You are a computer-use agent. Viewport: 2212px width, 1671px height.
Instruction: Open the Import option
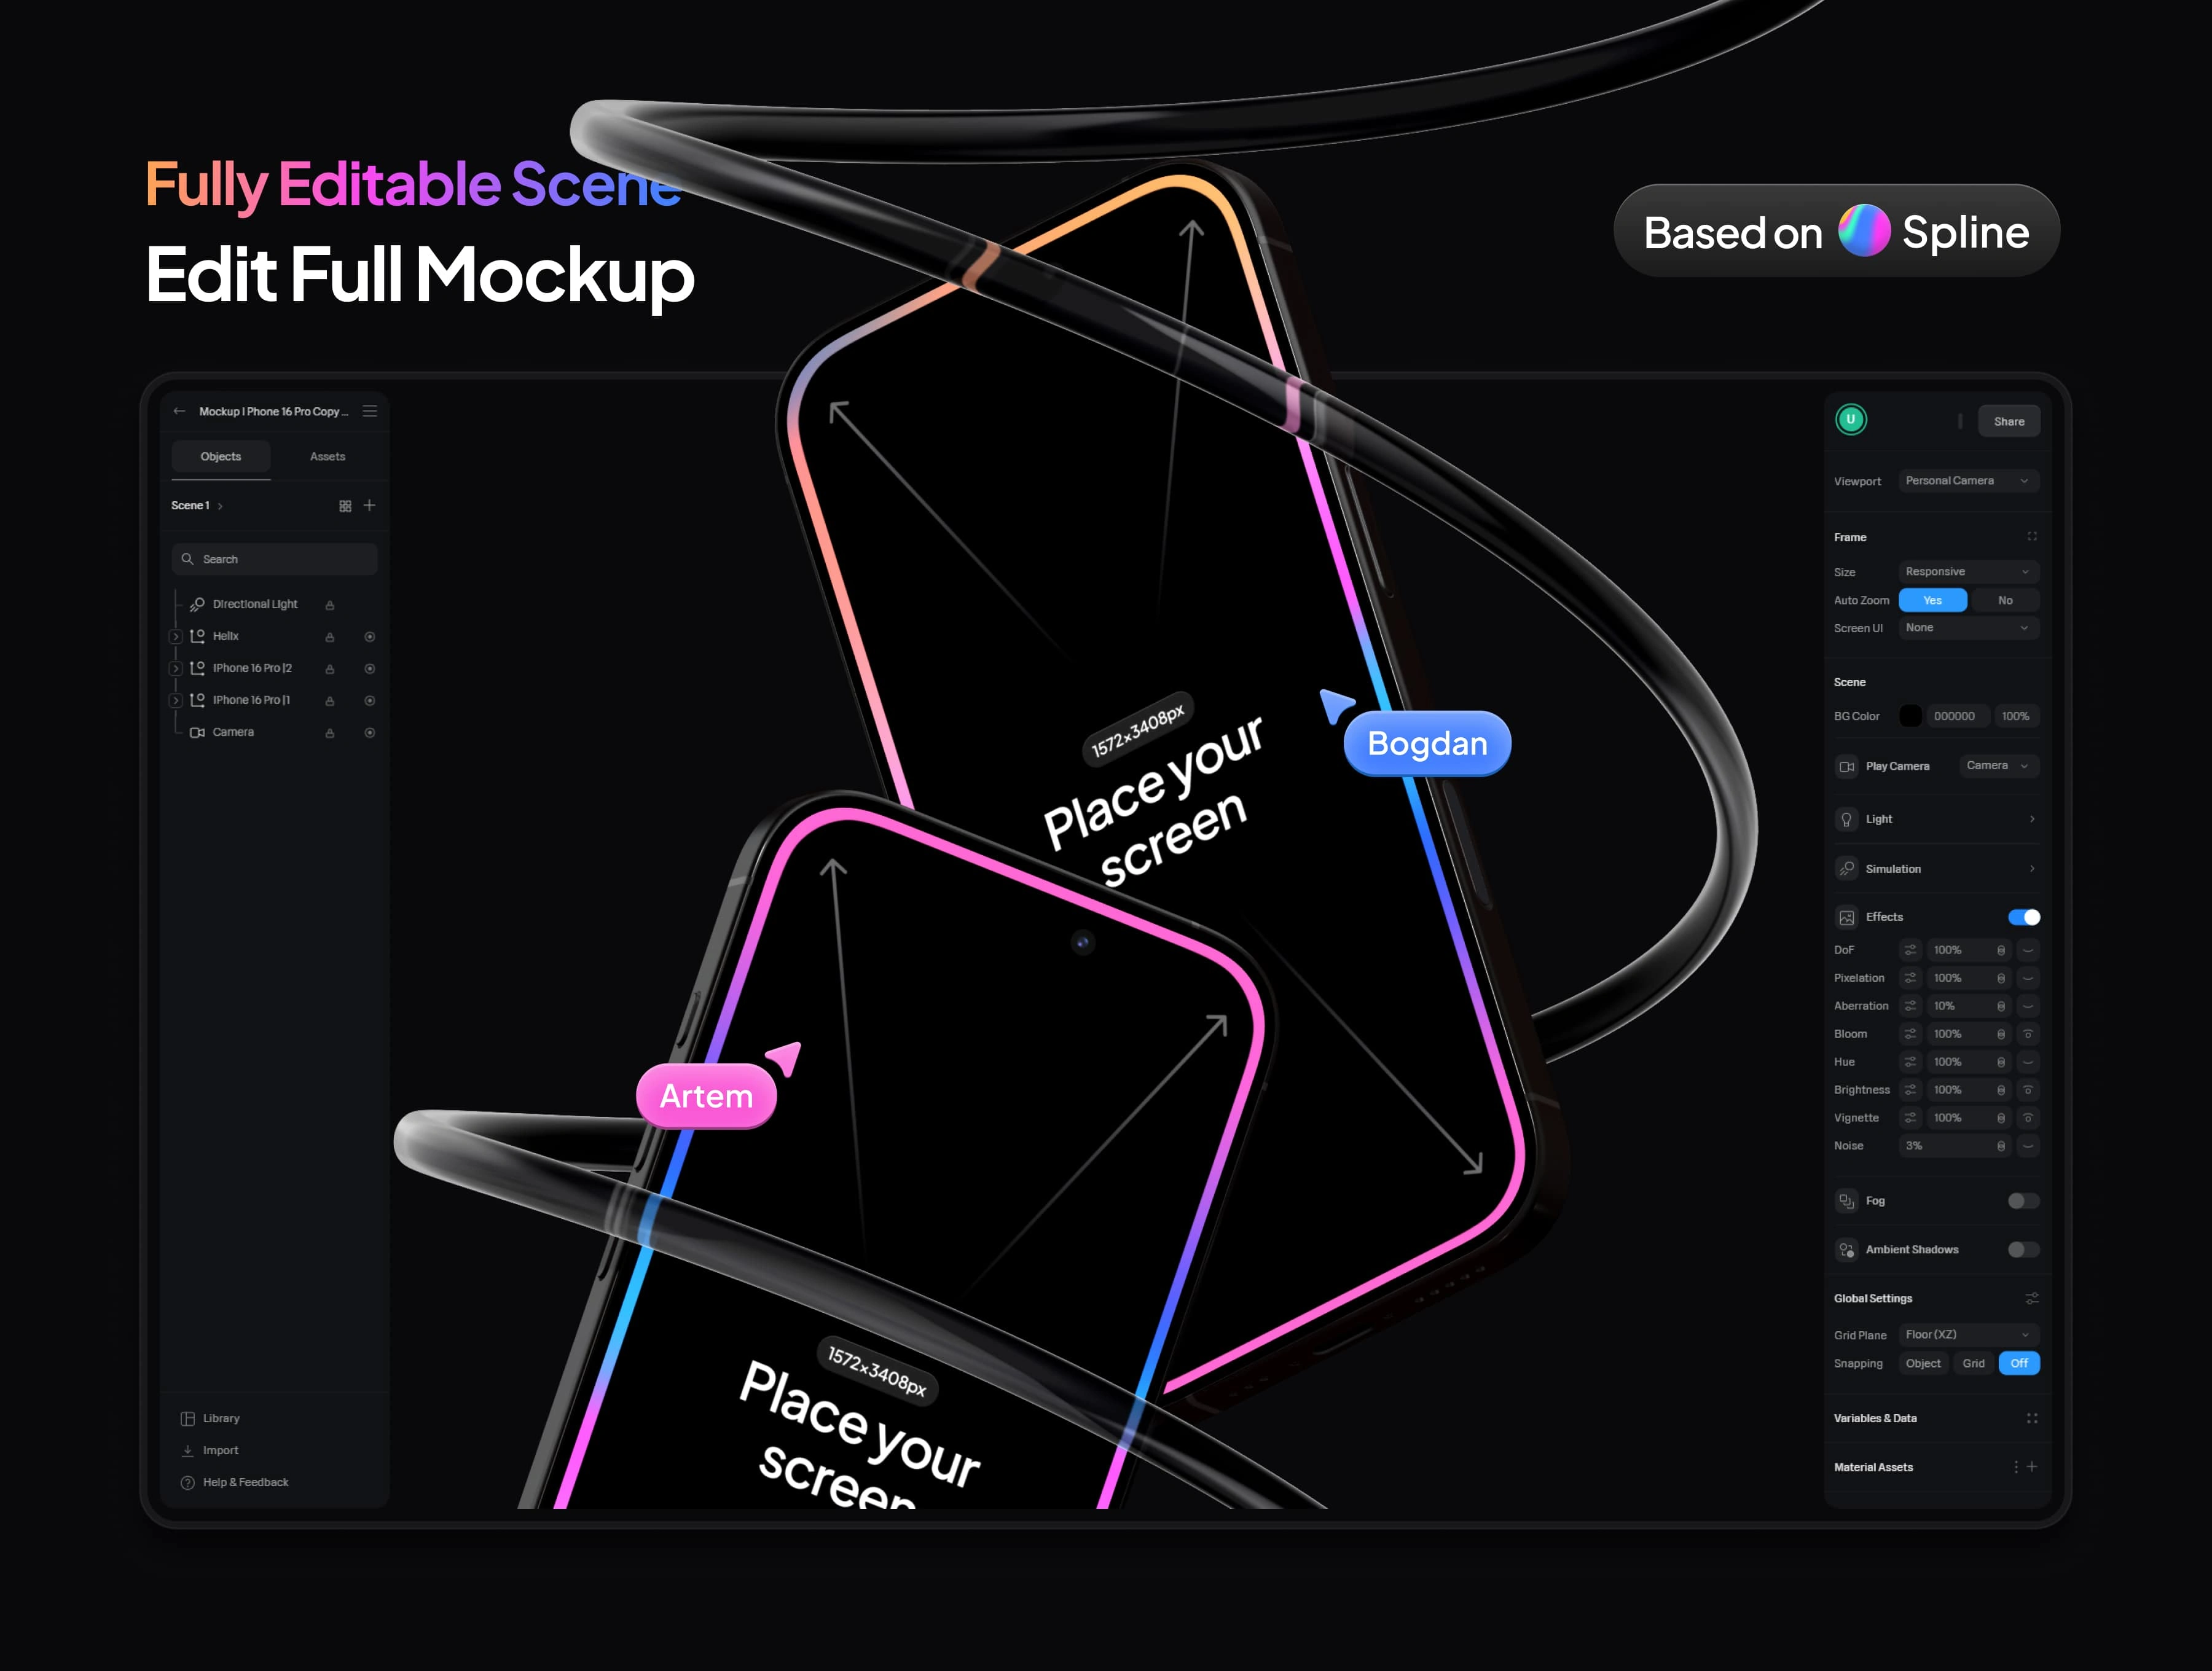[x=210, y=1451]
